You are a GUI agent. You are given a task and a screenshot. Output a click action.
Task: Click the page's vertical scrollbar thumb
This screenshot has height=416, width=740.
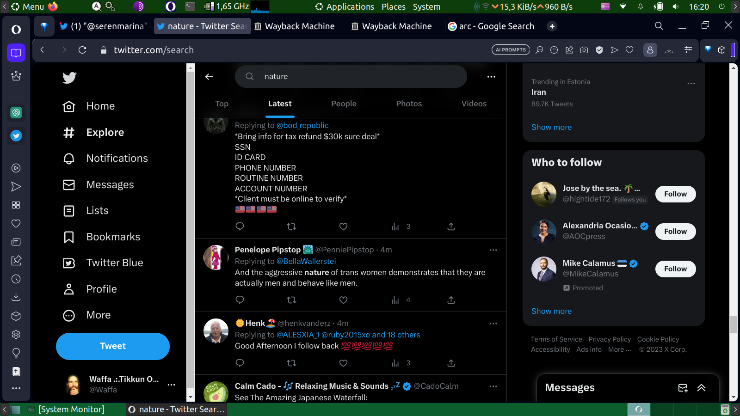(x=733, y=324)
